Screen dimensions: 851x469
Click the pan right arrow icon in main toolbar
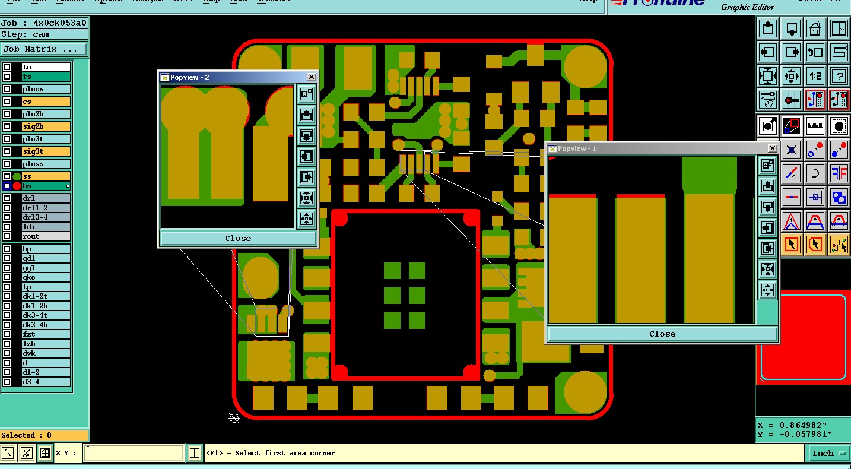pos(792,52)
